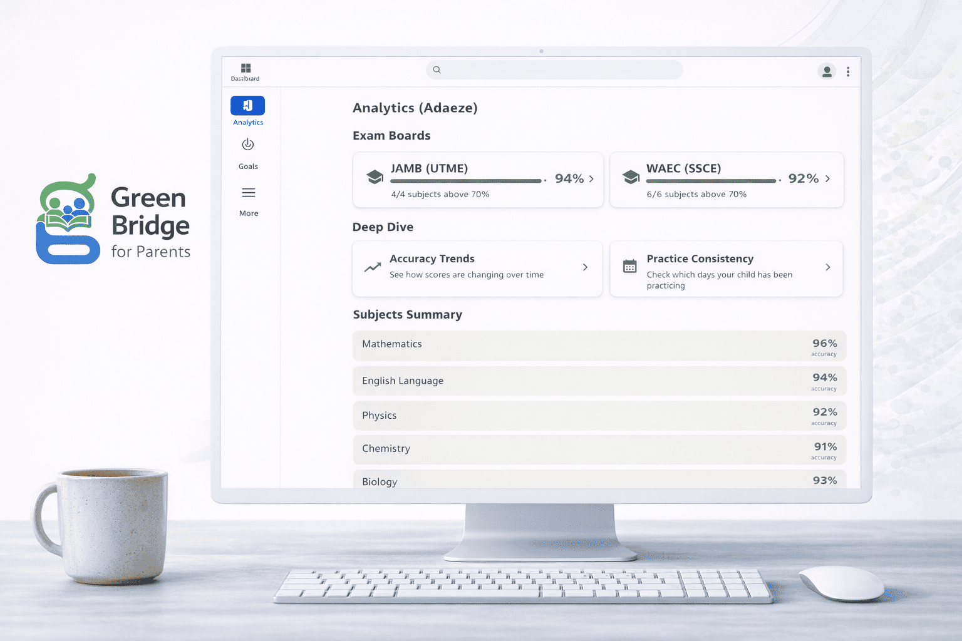Screen dimensions: 962x641
Task: Open the three-dot options menu
Action: [x=848, y=72]
